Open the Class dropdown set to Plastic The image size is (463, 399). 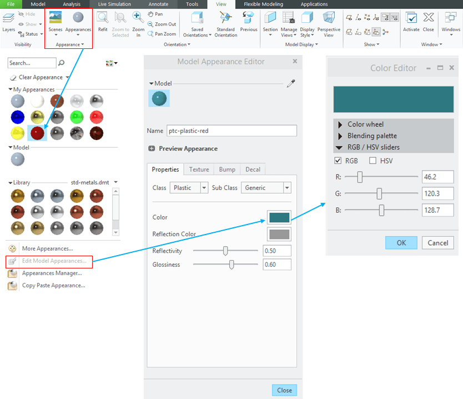189,188
